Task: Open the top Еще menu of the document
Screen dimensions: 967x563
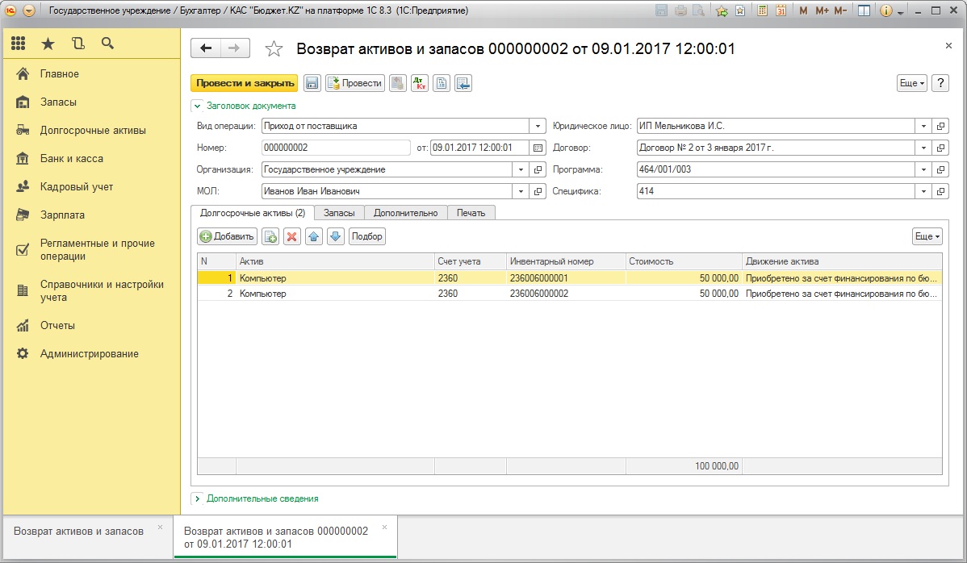Action: (912, 83)
